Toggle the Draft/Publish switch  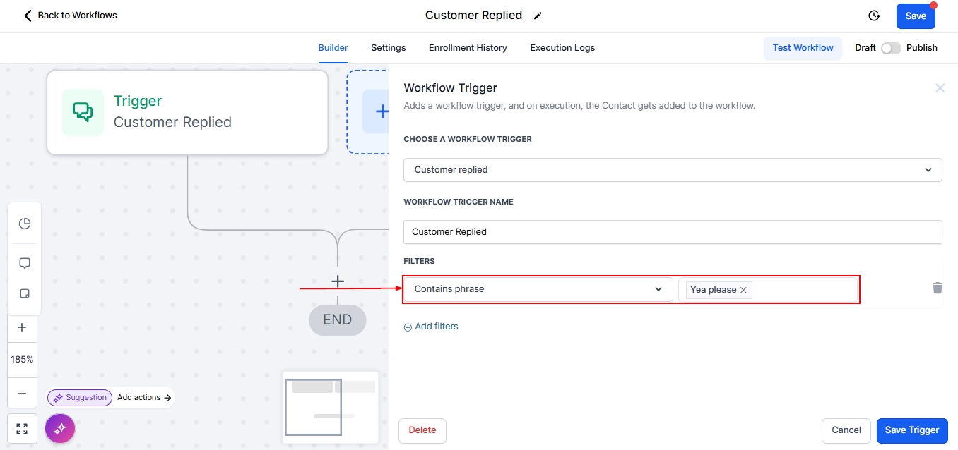(890, 48)
